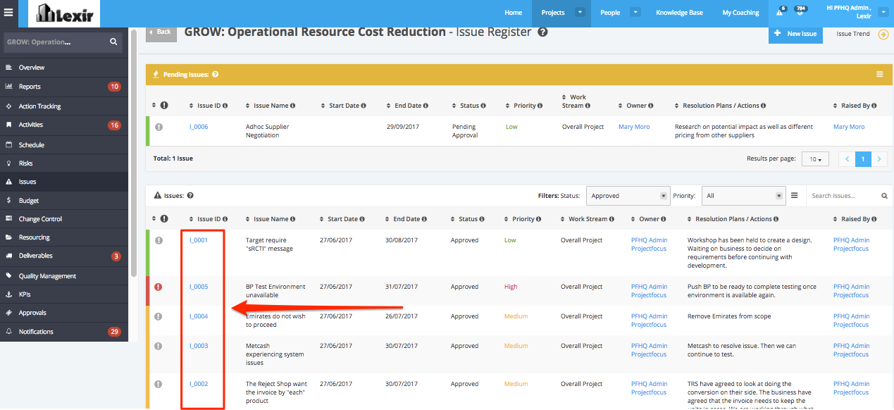
Task: Click the New Issue button
Action: coord(795,34)
